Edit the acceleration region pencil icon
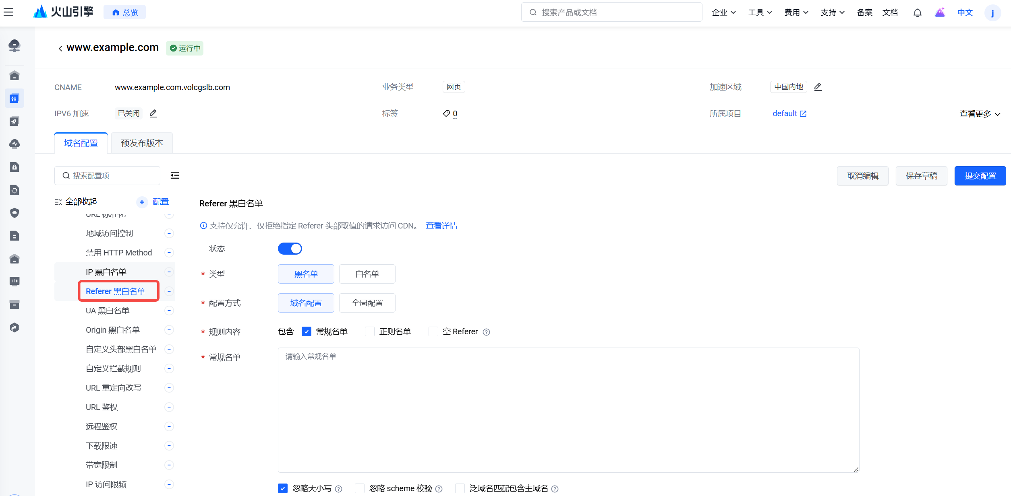Viewport: 1011px width, 496px height. pos(818,87)
